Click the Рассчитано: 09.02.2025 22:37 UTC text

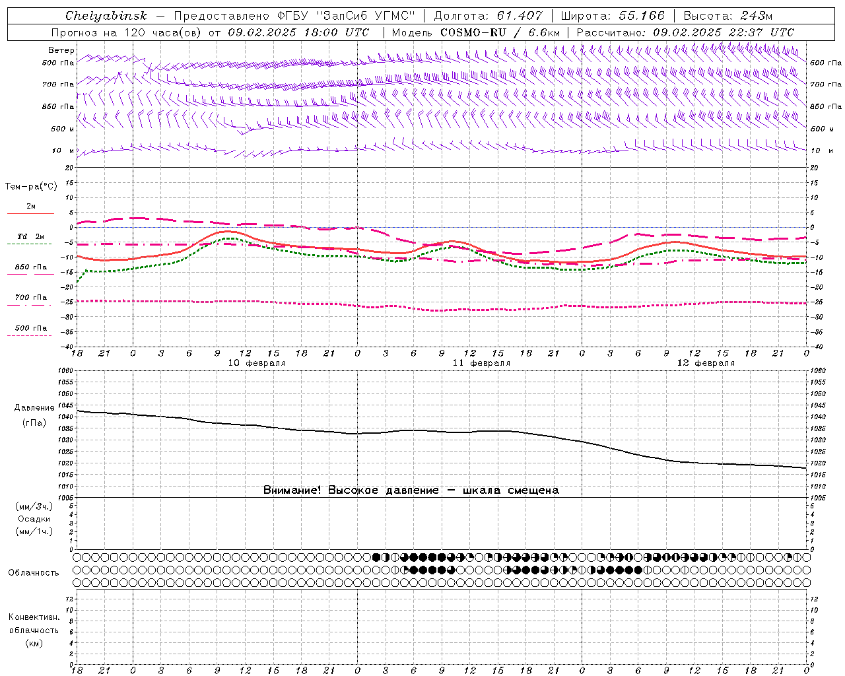(x=685, y=32)
